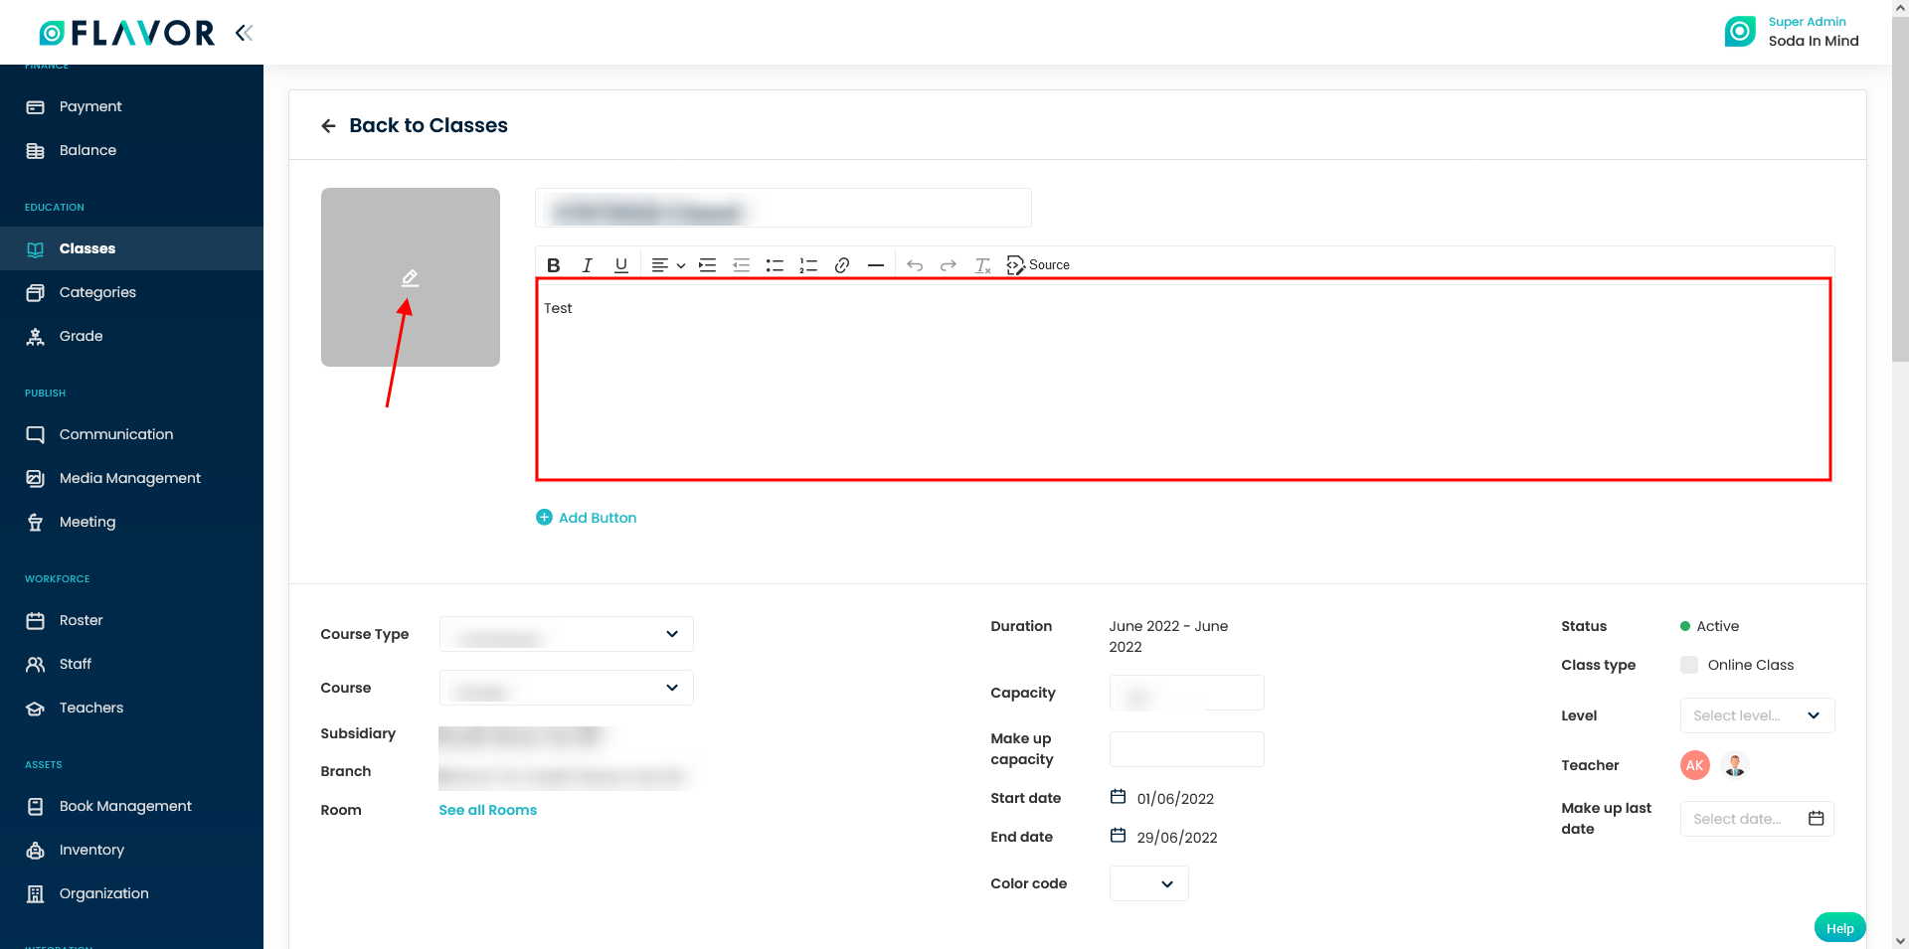1909x949 pixels.
Task: Select Classes in sidebar
Action: pos(131,248)
